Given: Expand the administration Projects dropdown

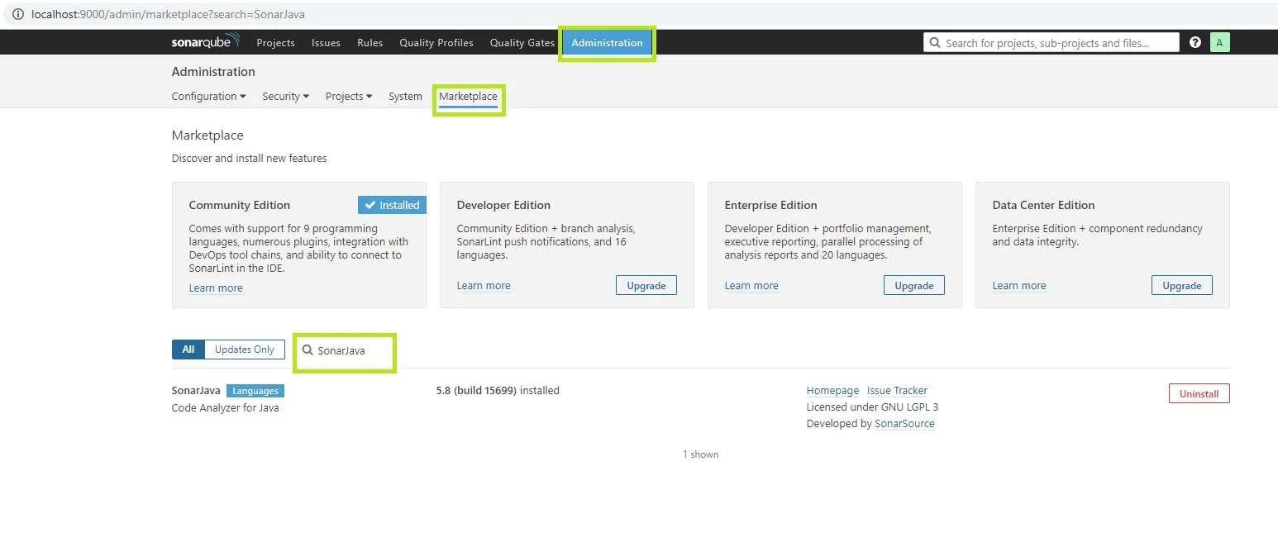Looking at the screenshot, I should (349, 97).
